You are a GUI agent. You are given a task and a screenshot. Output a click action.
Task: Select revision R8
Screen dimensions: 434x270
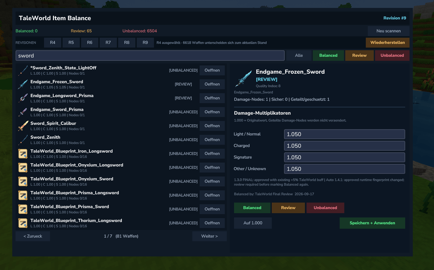[x=127, y=43]
